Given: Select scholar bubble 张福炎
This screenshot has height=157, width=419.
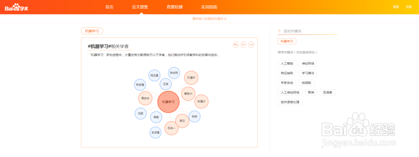Looking at the screenshot, I should (x=201, y=101).
